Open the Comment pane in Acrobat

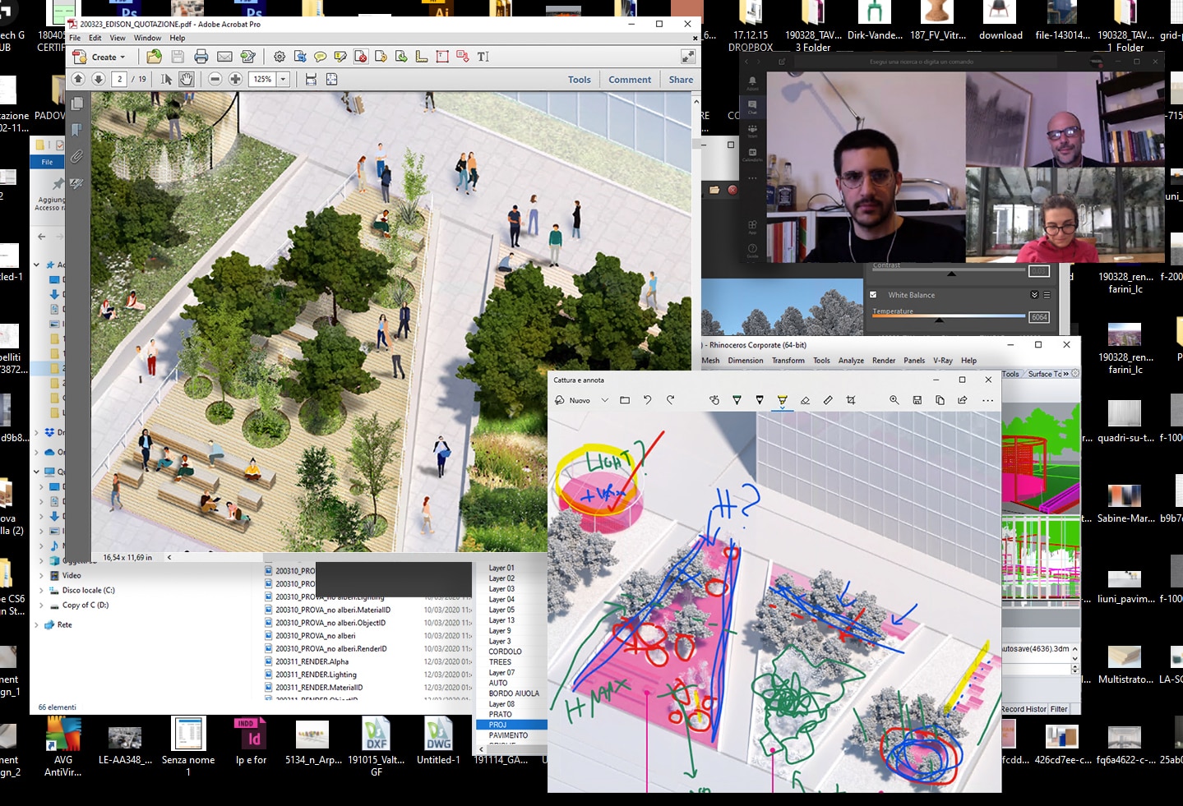(630, 80)
